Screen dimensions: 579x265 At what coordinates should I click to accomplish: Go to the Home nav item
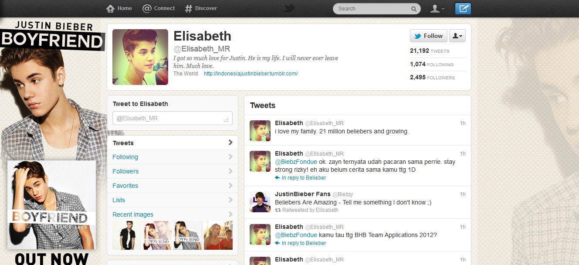[119, 8]
